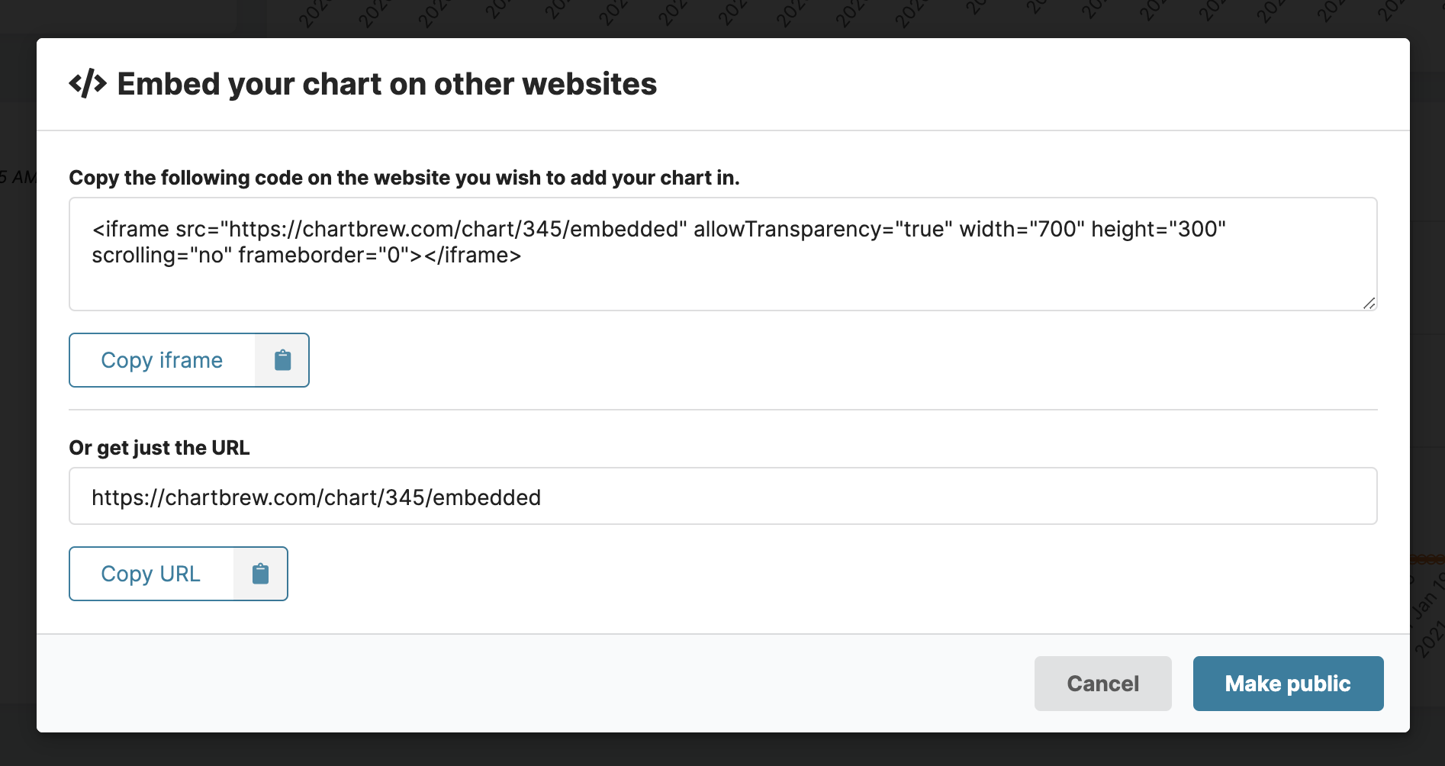Click width="700" text inside embed code

[1022, 229]
